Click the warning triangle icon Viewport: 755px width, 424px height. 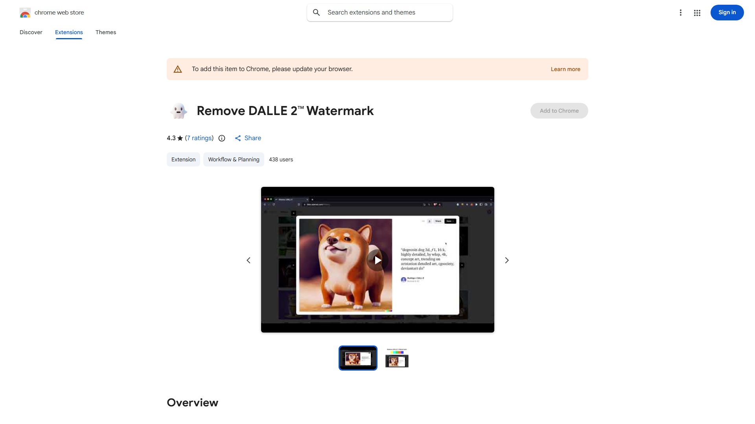coord(178,69)
